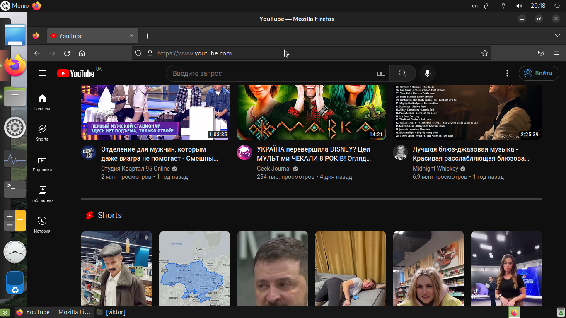Click the search magnifier button
Image resolution: width=566 pixels, height=318 pixels.
(x=402, y=73)
